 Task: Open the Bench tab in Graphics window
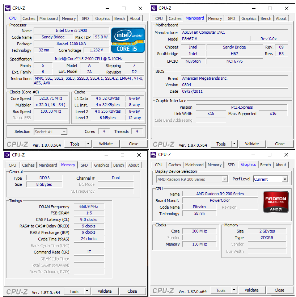pyautogui.click(x=266, y=164)
